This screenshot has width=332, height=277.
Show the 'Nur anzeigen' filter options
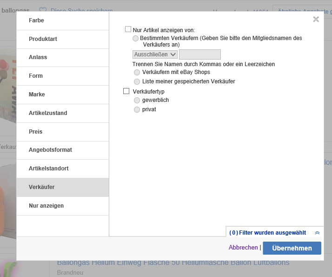63,206
